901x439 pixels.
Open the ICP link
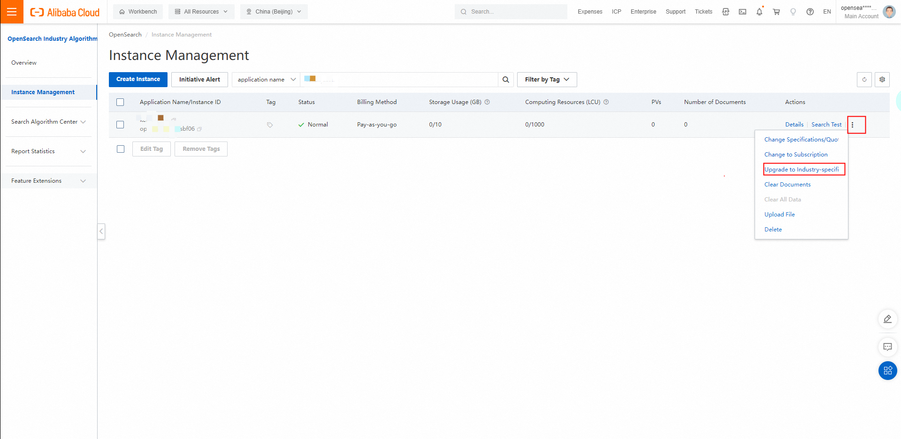click(617, 12)
